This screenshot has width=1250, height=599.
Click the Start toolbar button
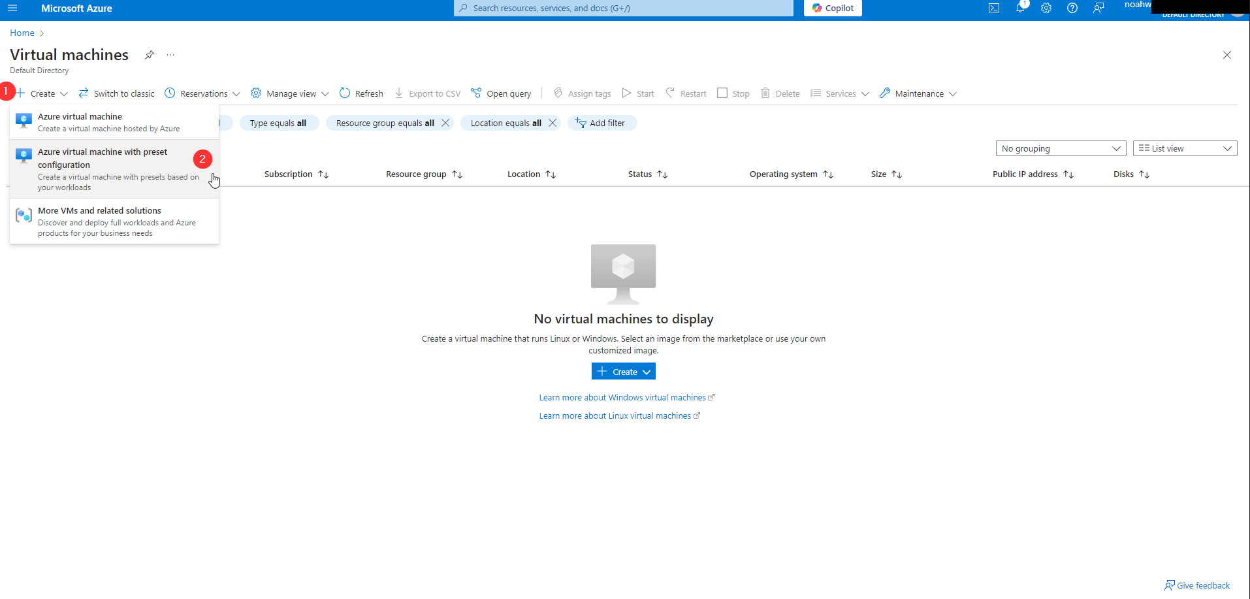pyautogui.click(x=638, y=93)
